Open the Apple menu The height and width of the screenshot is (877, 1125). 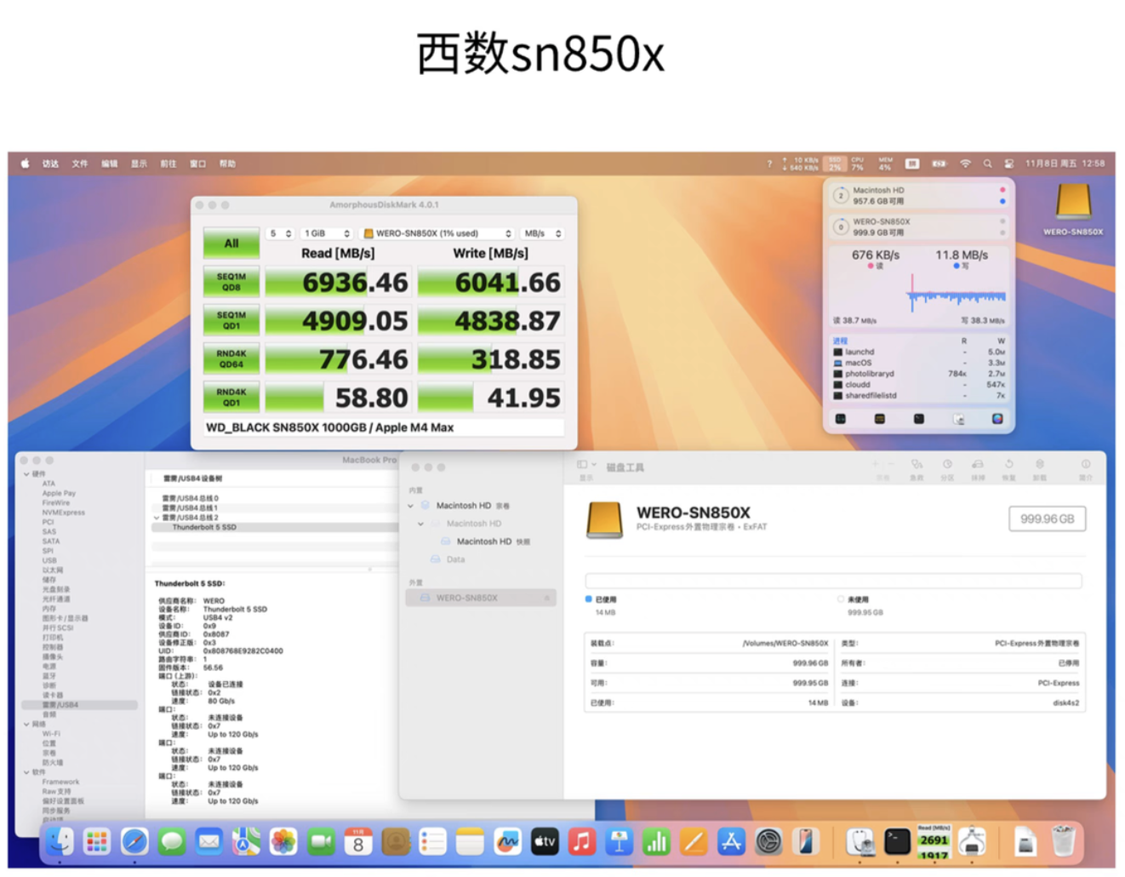point(25,163)
